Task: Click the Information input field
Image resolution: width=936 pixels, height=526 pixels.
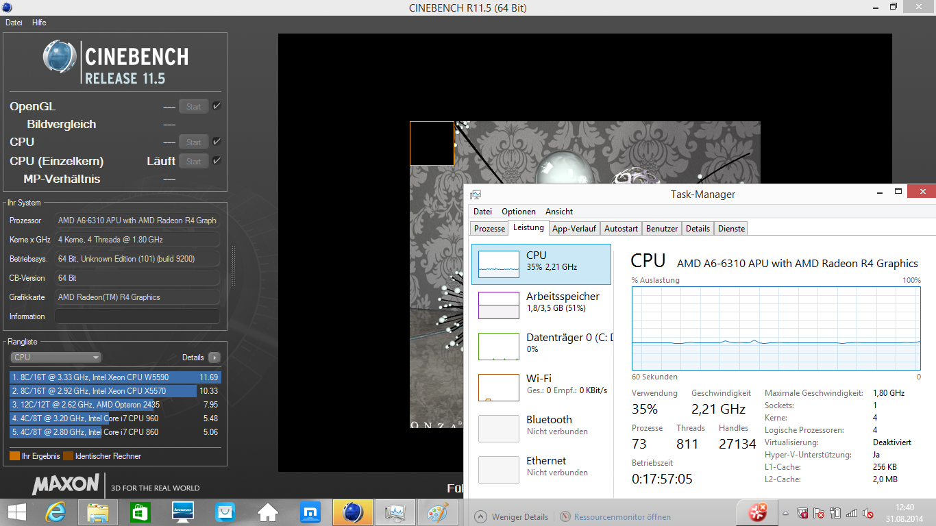Action: (137, 316)
